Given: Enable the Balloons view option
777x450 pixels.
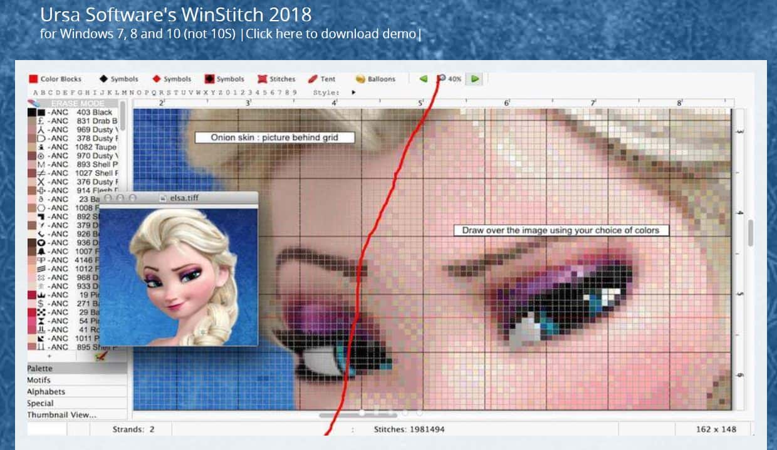Looking at the screenshot, I should [375, 79].
